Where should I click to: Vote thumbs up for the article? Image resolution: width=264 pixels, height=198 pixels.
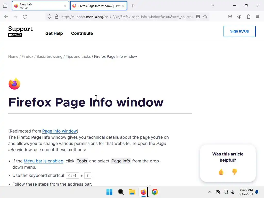221,172
